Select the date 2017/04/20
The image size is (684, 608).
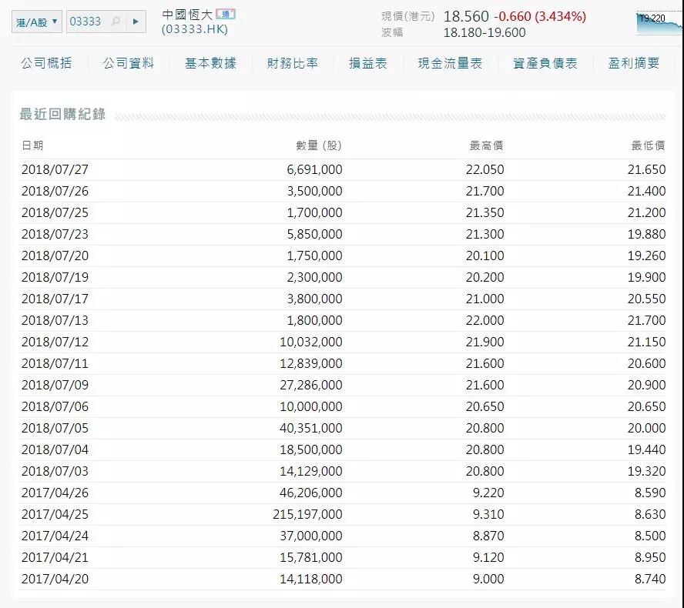55,579
